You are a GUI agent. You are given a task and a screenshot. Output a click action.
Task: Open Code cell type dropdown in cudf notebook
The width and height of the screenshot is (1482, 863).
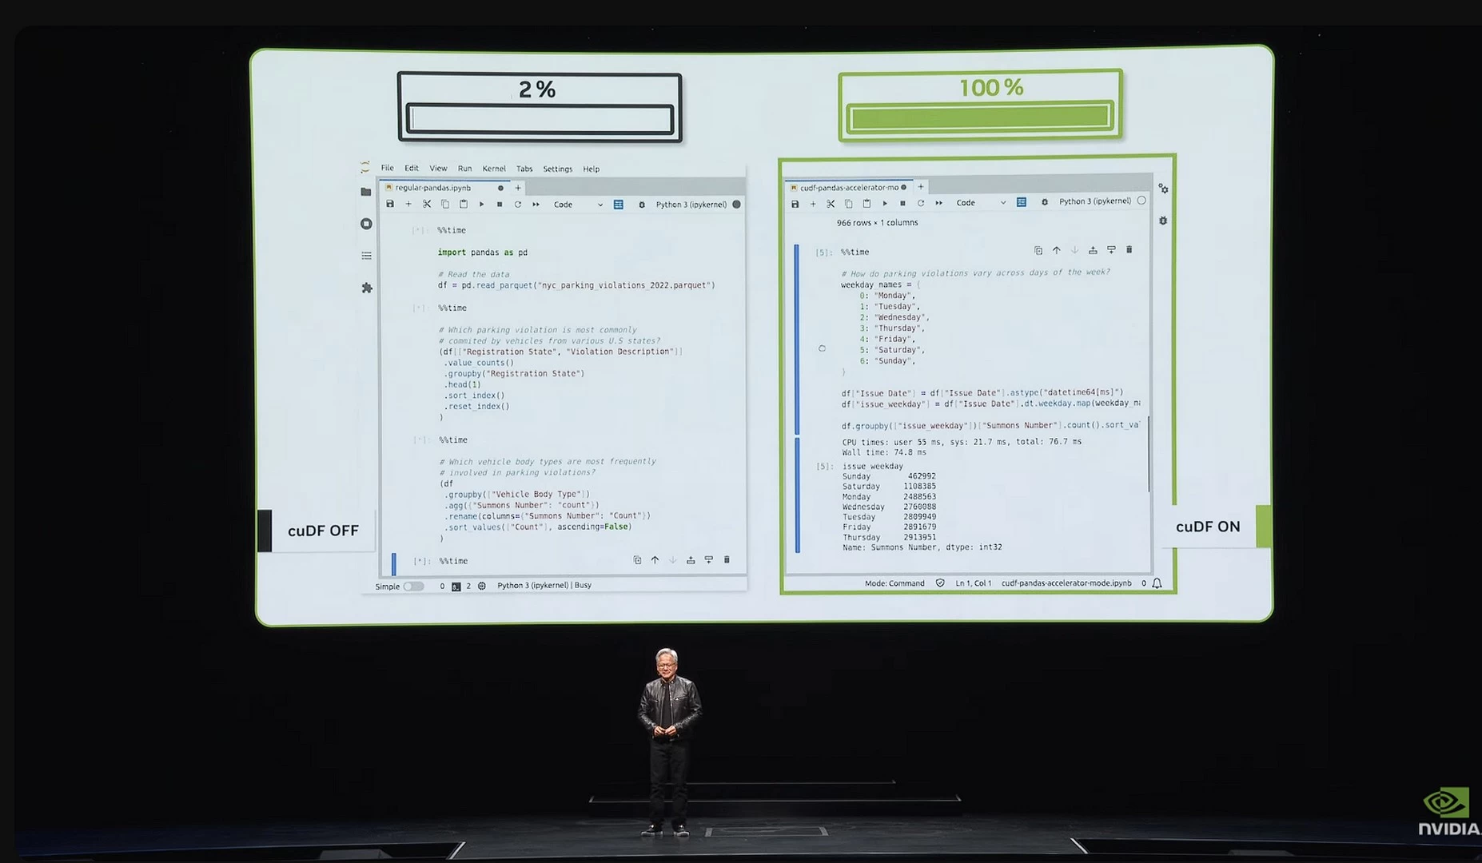click(x=981, y=203)
